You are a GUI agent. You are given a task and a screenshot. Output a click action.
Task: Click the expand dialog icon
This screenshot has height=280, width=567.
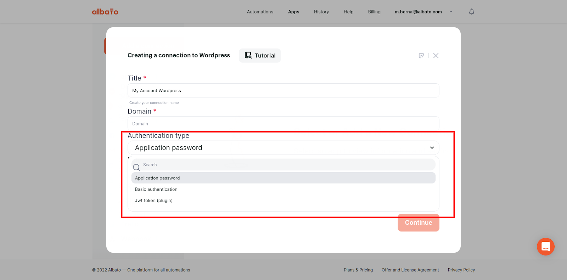(x=421, y=56)
